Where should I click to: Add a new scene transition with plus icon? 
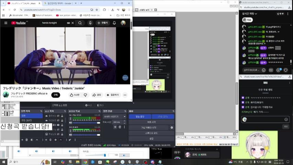[115, 127]
